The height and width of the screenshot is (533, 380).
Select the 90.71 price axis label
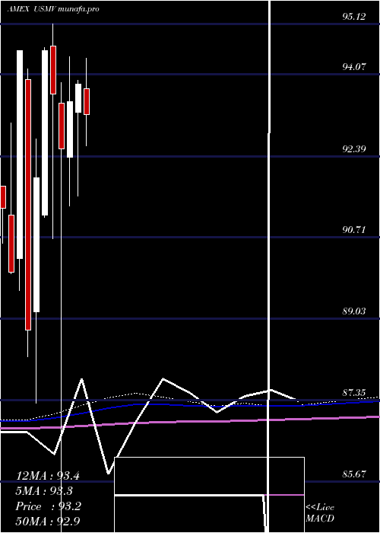click(354, 230)
